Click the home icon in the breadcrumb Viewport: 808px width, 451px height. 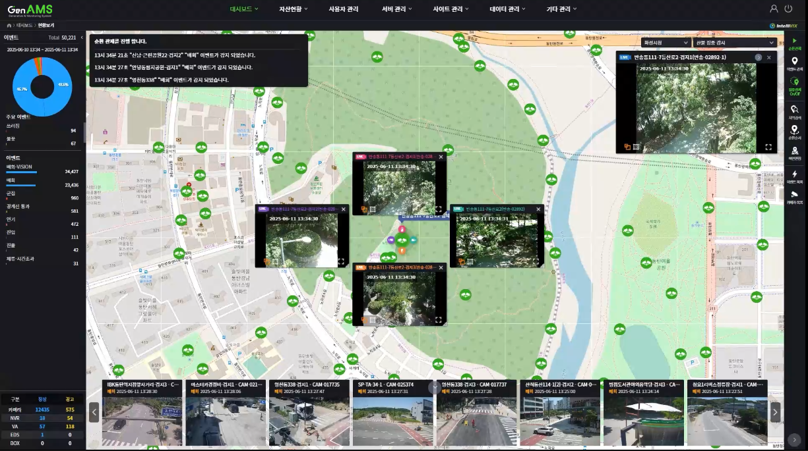[8, 24]
